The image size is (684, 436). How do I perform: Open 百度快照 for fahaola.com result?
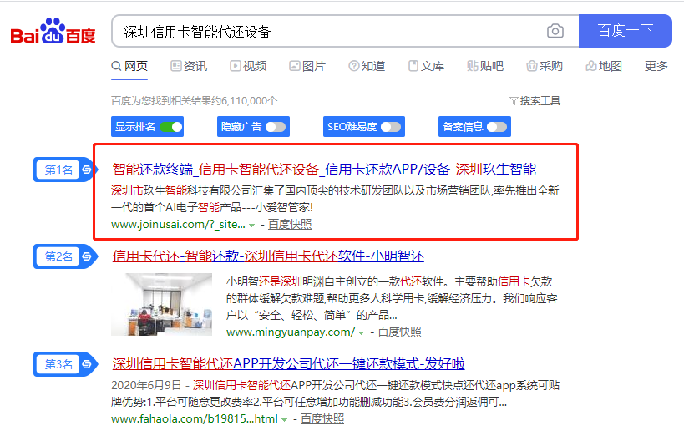click(x=322, y=419)
